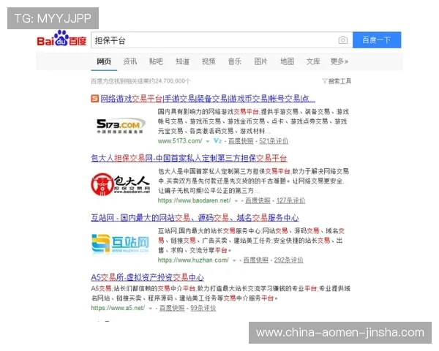
Task: Expand the 更多» tab menu
Action: pyautogui.click(x=339, y=61)
